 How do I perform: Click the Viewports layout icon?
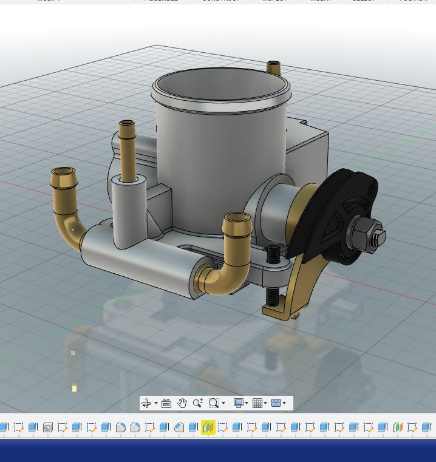(276, 403)
